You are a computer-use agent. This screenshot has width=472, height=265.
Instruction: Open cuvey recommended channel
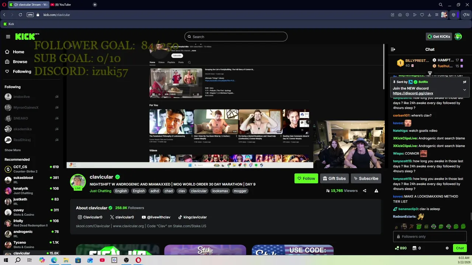click(31, 212)
